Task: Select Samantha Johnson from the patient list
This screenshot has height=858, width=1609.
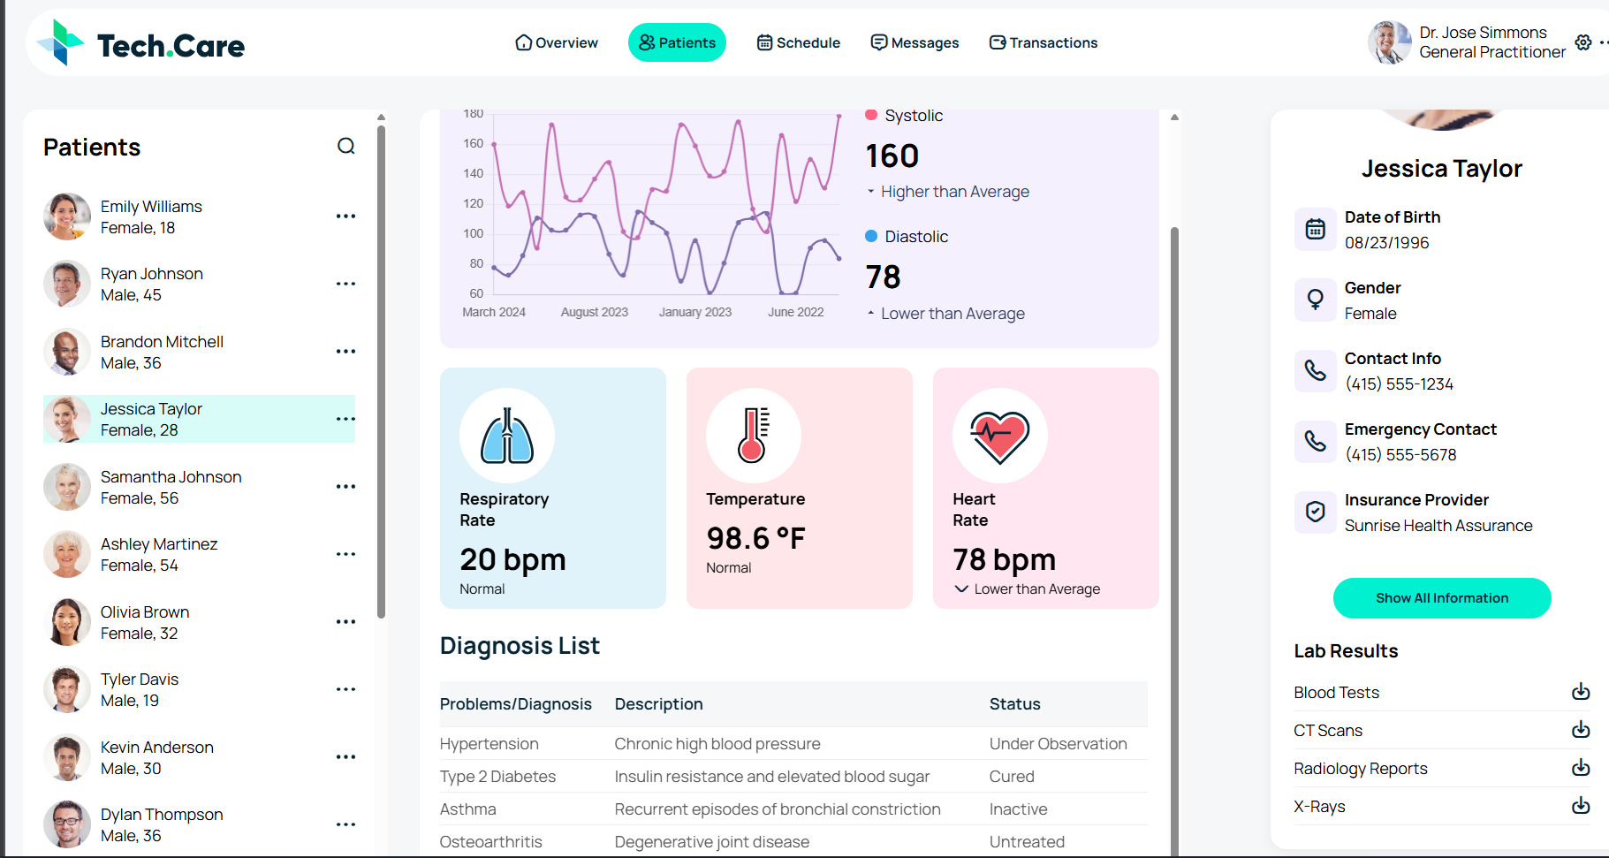Action: click(171, 487)
